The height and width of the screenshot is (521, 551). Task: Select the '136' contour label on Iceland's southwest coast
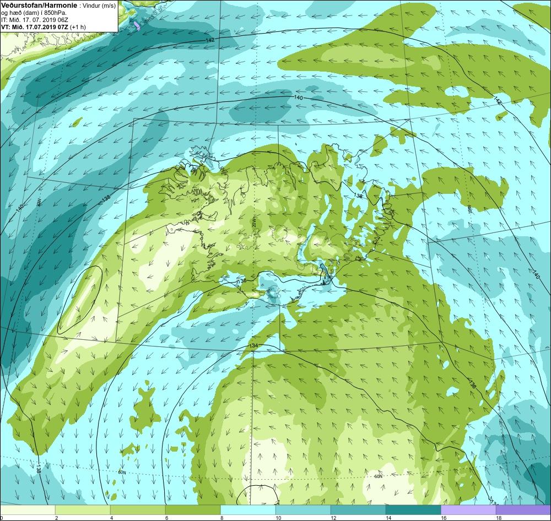pyautogui.click(x=242, y=281)
